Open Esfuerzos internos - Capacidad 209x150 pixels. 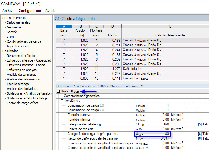(29, 60)
